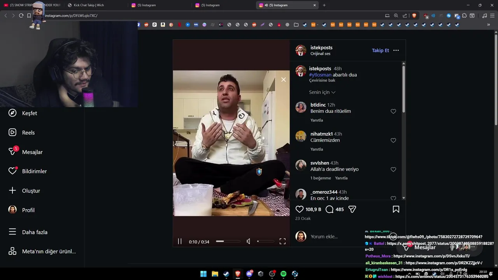Mute the video audio
Image resolution: width=498 pixels, height=280 pixels.
coord(249,241)
